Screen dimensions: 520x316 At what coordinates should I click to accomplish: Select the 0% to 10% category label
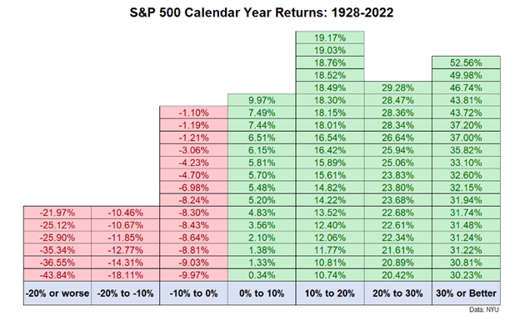coord(262,293)
